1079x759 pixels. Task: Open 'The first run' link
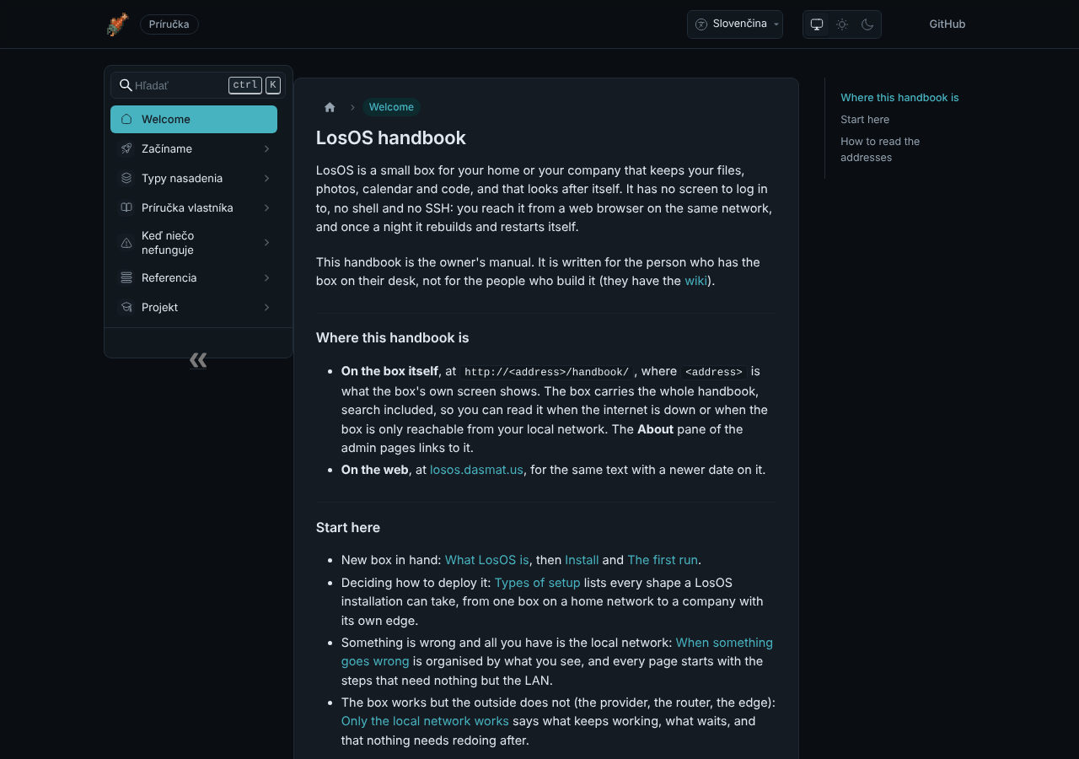(x=663, y=560)
